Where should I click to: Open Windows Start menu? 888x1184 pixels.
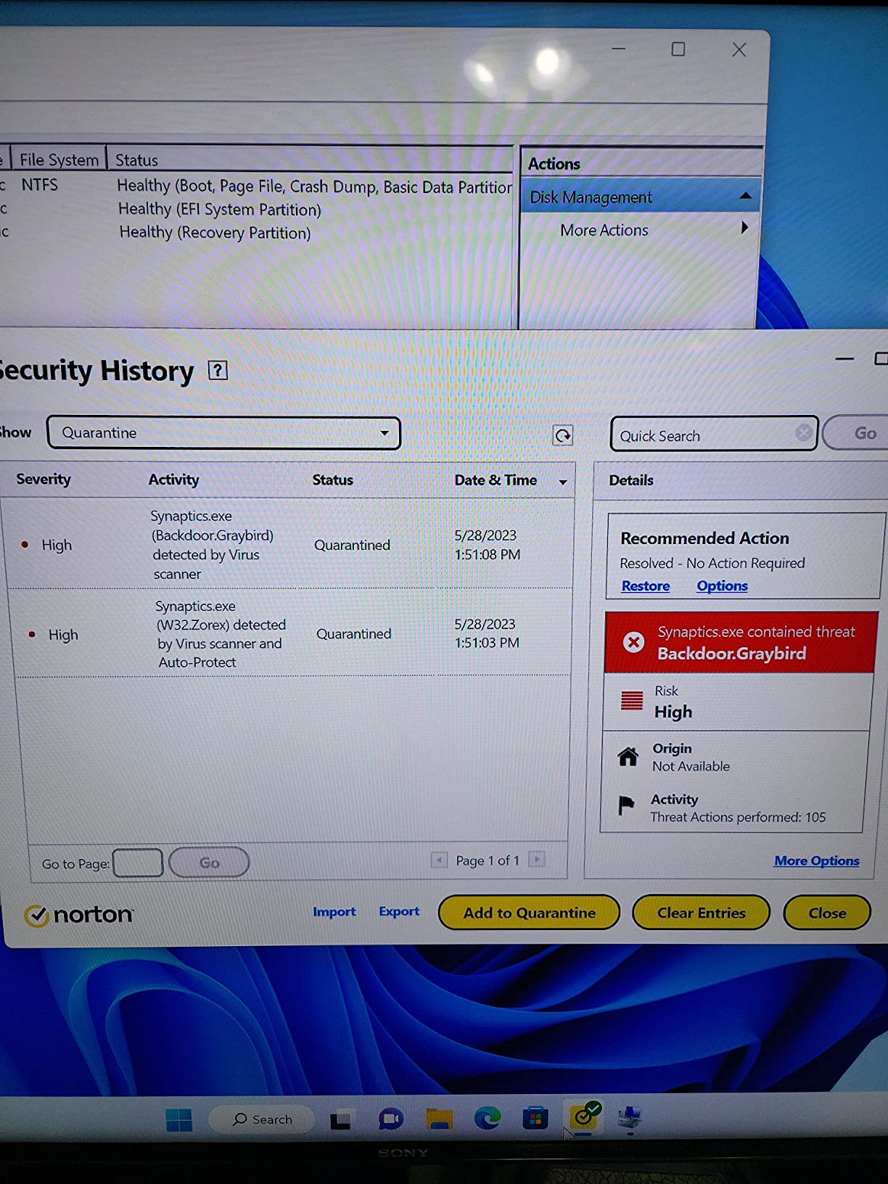pyautogui.click(x=178, y=1120)
